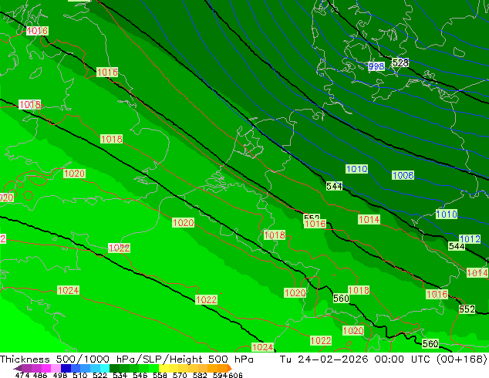Click the legend value 606
Screen dimensions: 489x378
point(235,375)
